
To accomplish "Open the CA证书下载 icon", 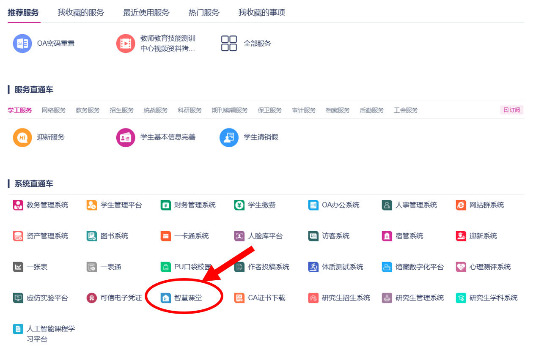I will click(239, 298).
